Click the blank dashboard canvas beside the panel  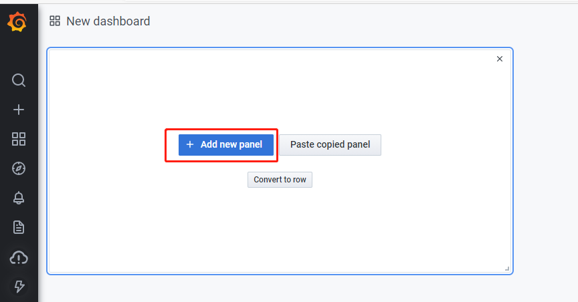pyautogui.click(x=545, y=167)
